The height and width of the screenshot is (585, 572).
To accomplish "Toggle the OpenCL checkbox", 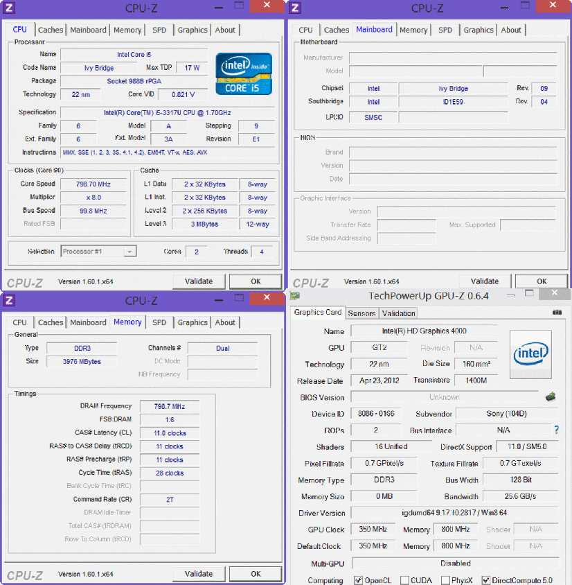I will [358, 580].
